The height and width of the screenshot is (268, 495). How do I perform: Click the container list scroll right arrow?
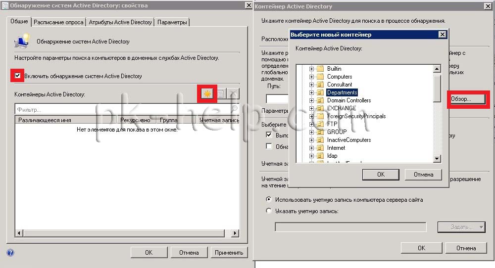point(235,233)
